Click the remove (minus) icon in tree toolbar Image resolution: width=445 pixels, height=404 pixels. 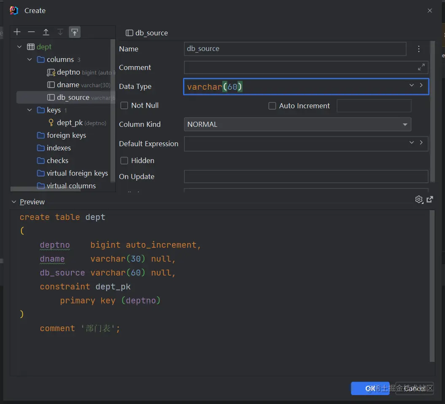(31, 32)
